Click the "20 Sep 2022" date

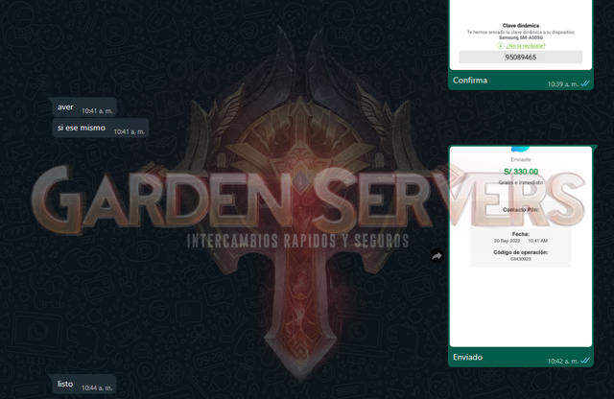pos(507,241)
